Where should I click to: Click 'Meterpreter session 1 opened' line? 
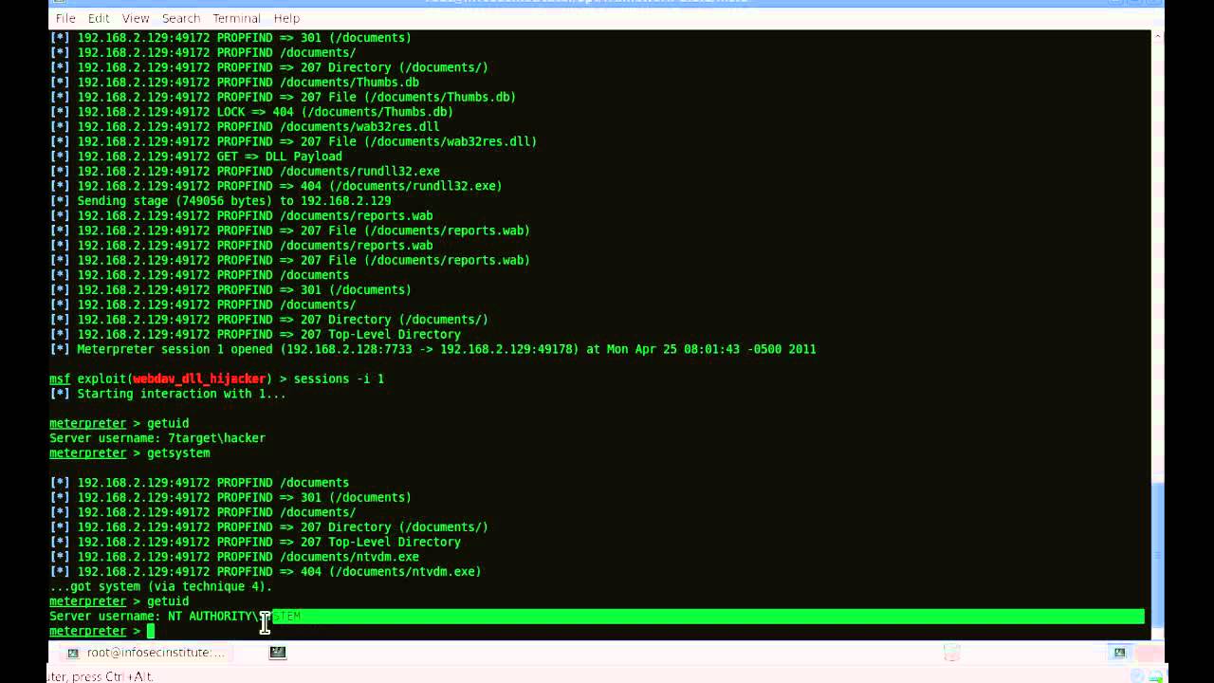tap(432, 349)
